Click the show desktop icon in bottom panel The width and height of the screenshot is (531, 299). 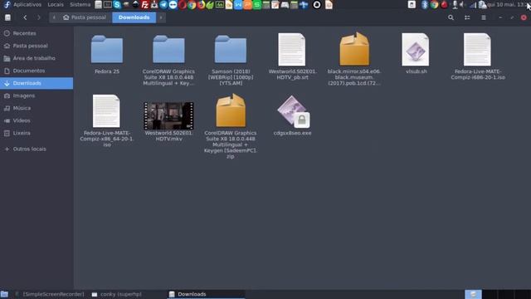(x=4, y=294)
